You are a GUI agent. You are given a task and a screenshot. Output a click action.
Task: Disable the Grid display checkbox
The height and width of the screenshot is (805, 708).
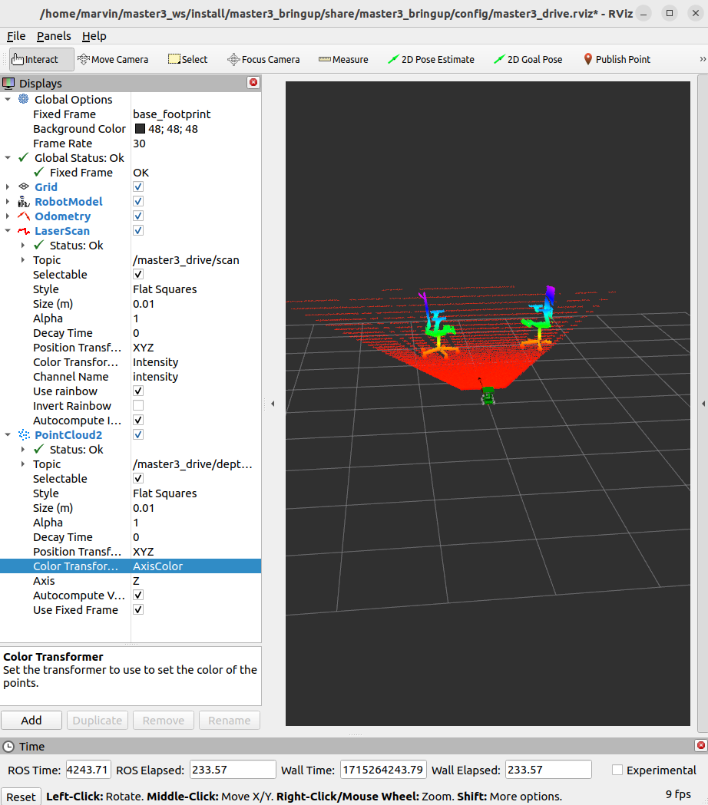point(138,187)
